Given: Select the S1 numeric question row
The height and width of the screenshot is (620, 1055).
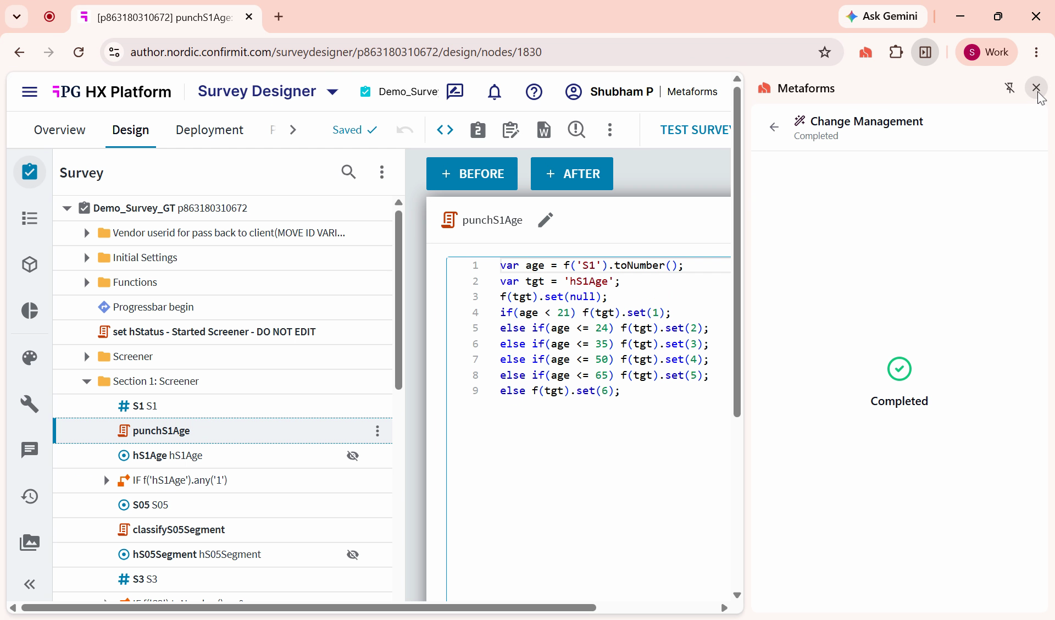Looking at the screenshot, I should [x=223, y=406].
